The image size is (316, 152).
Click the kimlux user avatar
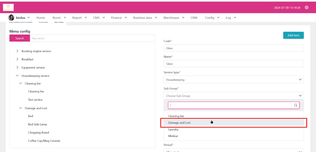11,18
